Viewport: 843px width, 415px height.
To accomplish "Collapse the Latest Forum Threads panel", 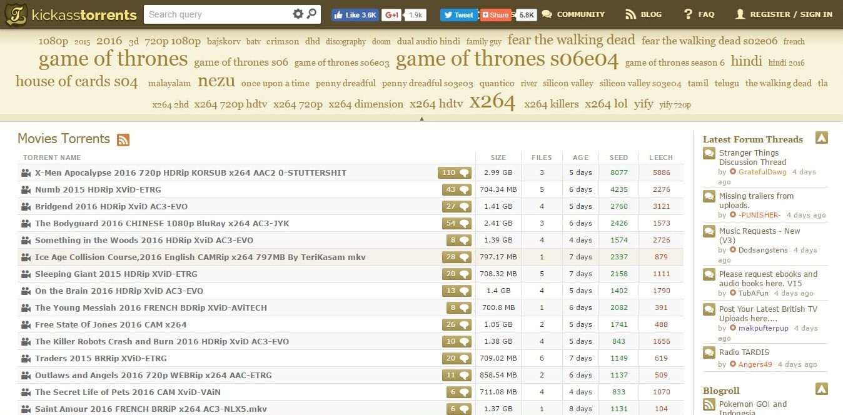I will point(821,138).
